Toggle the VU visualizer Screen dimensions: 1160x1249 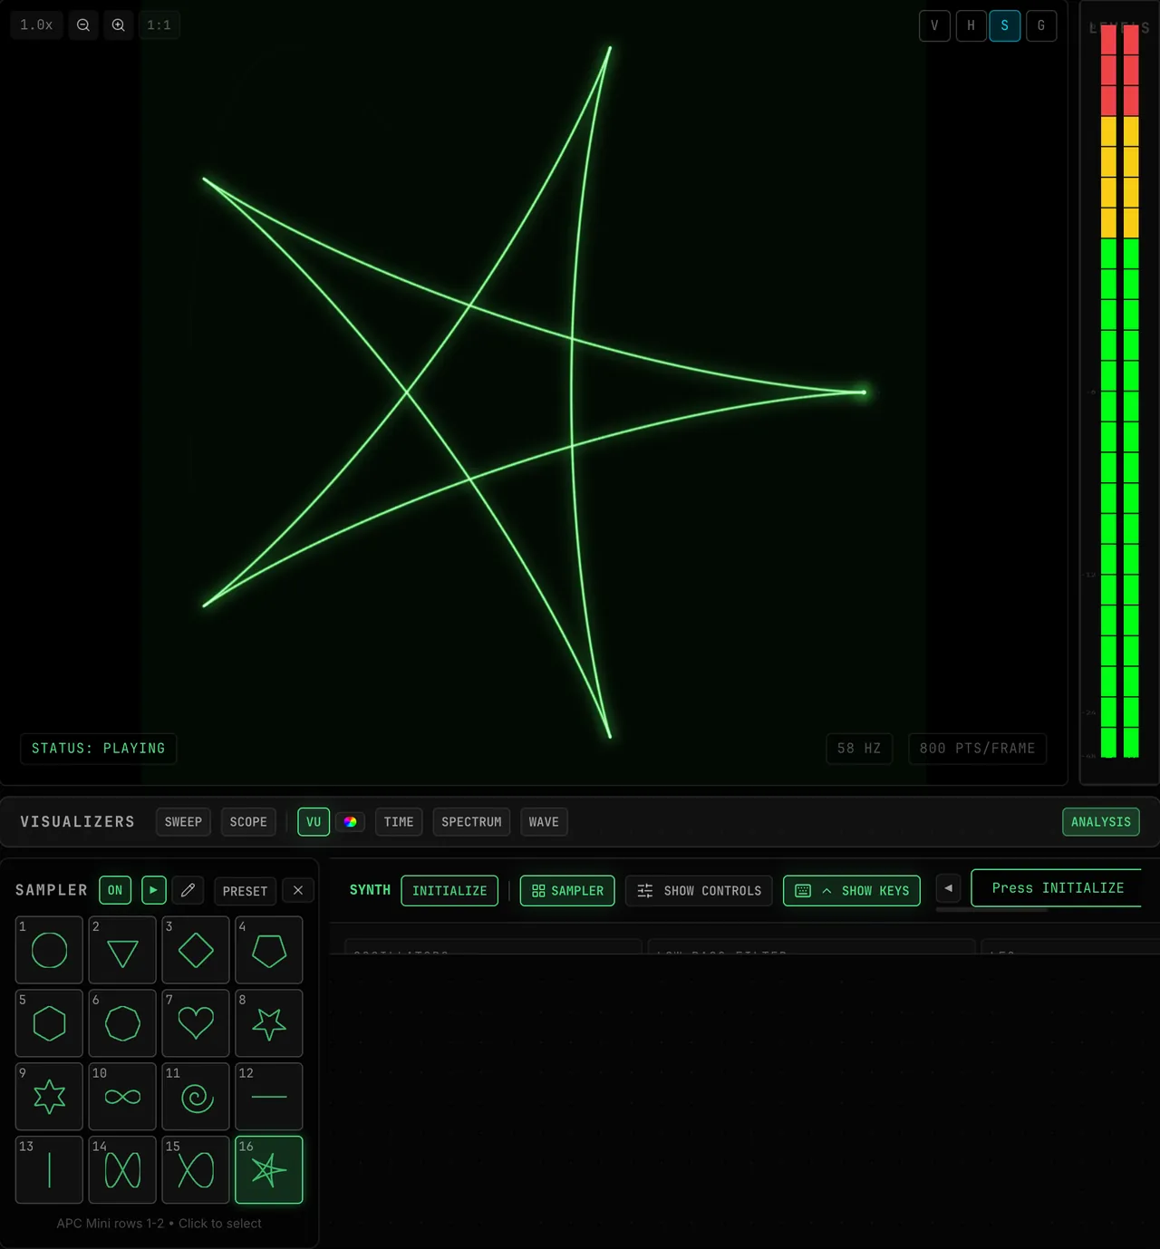[x=314, y=822]
